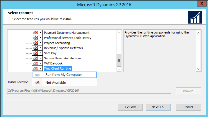Select the Service Based Architecture label

[x=62, y=58]
